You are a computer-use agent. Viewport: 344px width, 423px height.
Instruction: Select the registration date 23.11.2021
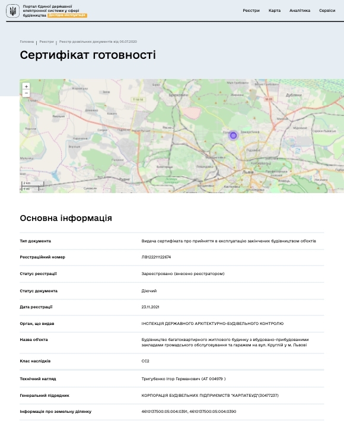pyautogui.click(x=150, y=307)
